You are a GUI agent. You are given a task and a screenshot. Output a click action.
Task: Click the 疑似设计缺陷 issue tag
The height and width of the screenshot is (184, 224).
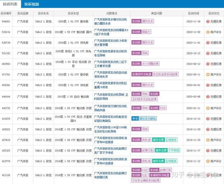coord(148,119)
